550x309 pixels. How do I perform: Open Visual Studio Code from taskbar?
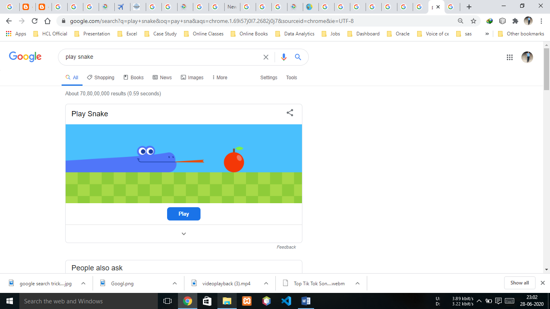coord(286,301)
